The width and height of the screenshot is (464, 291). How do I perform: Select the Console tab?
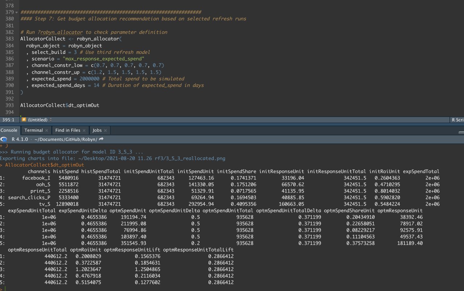click(9, 130)
